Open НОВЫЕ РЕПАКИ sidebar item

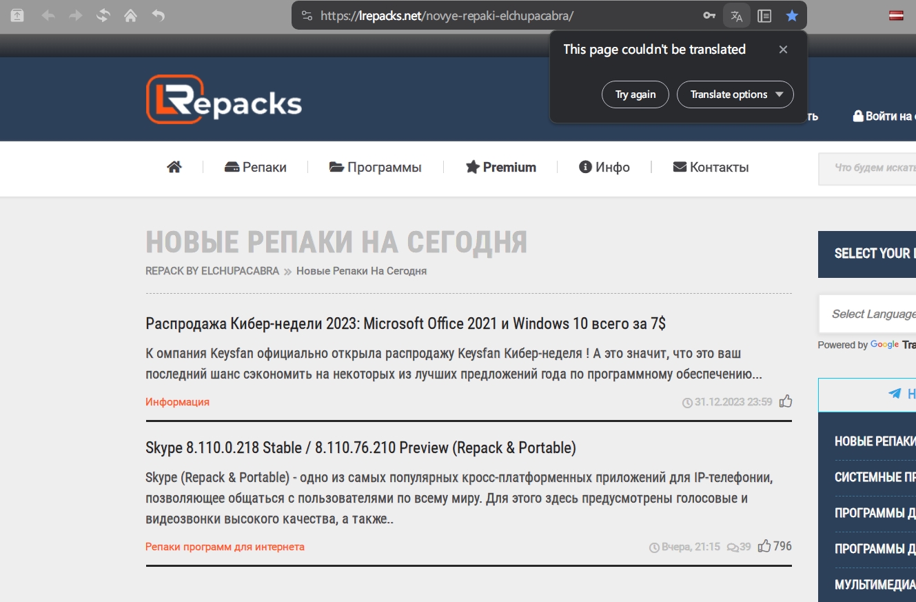[875, 441]
